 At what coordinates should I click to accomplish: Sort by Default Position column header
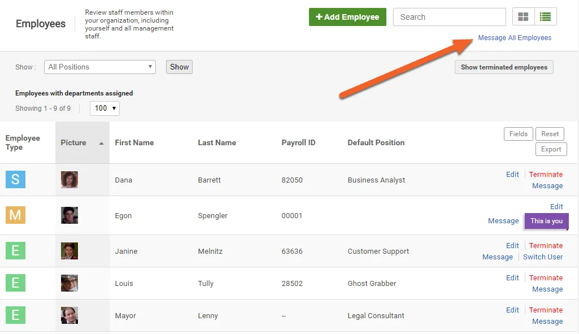[x=376, y=142]
